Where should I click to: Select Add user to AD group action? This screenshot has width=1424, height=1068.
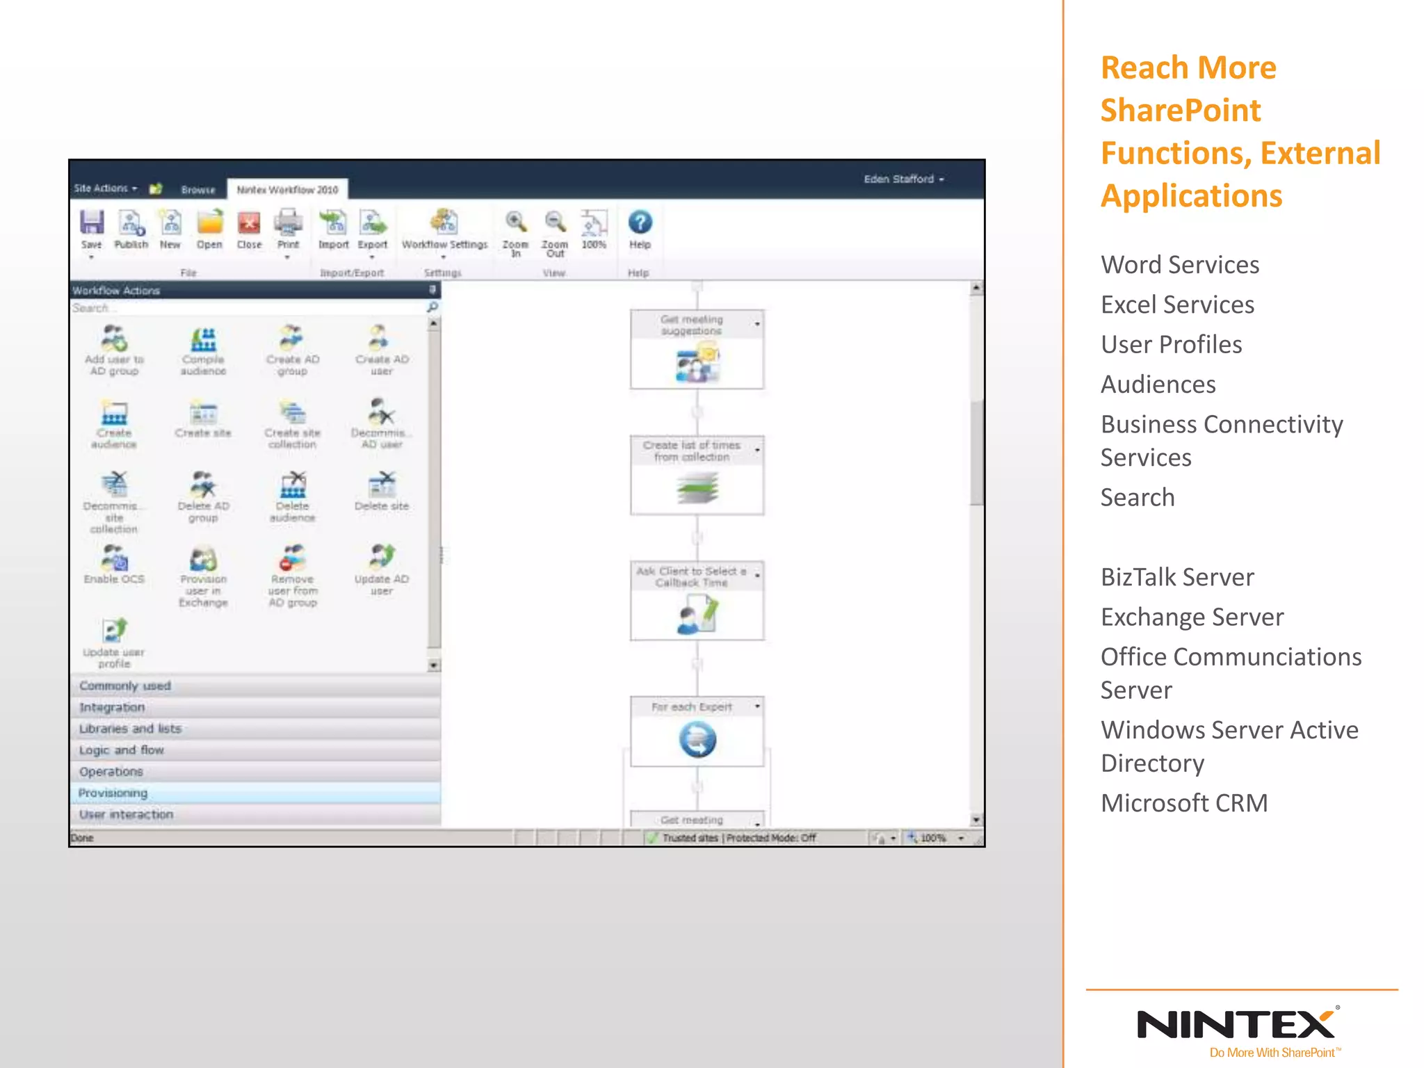click(x=114, y=350)
